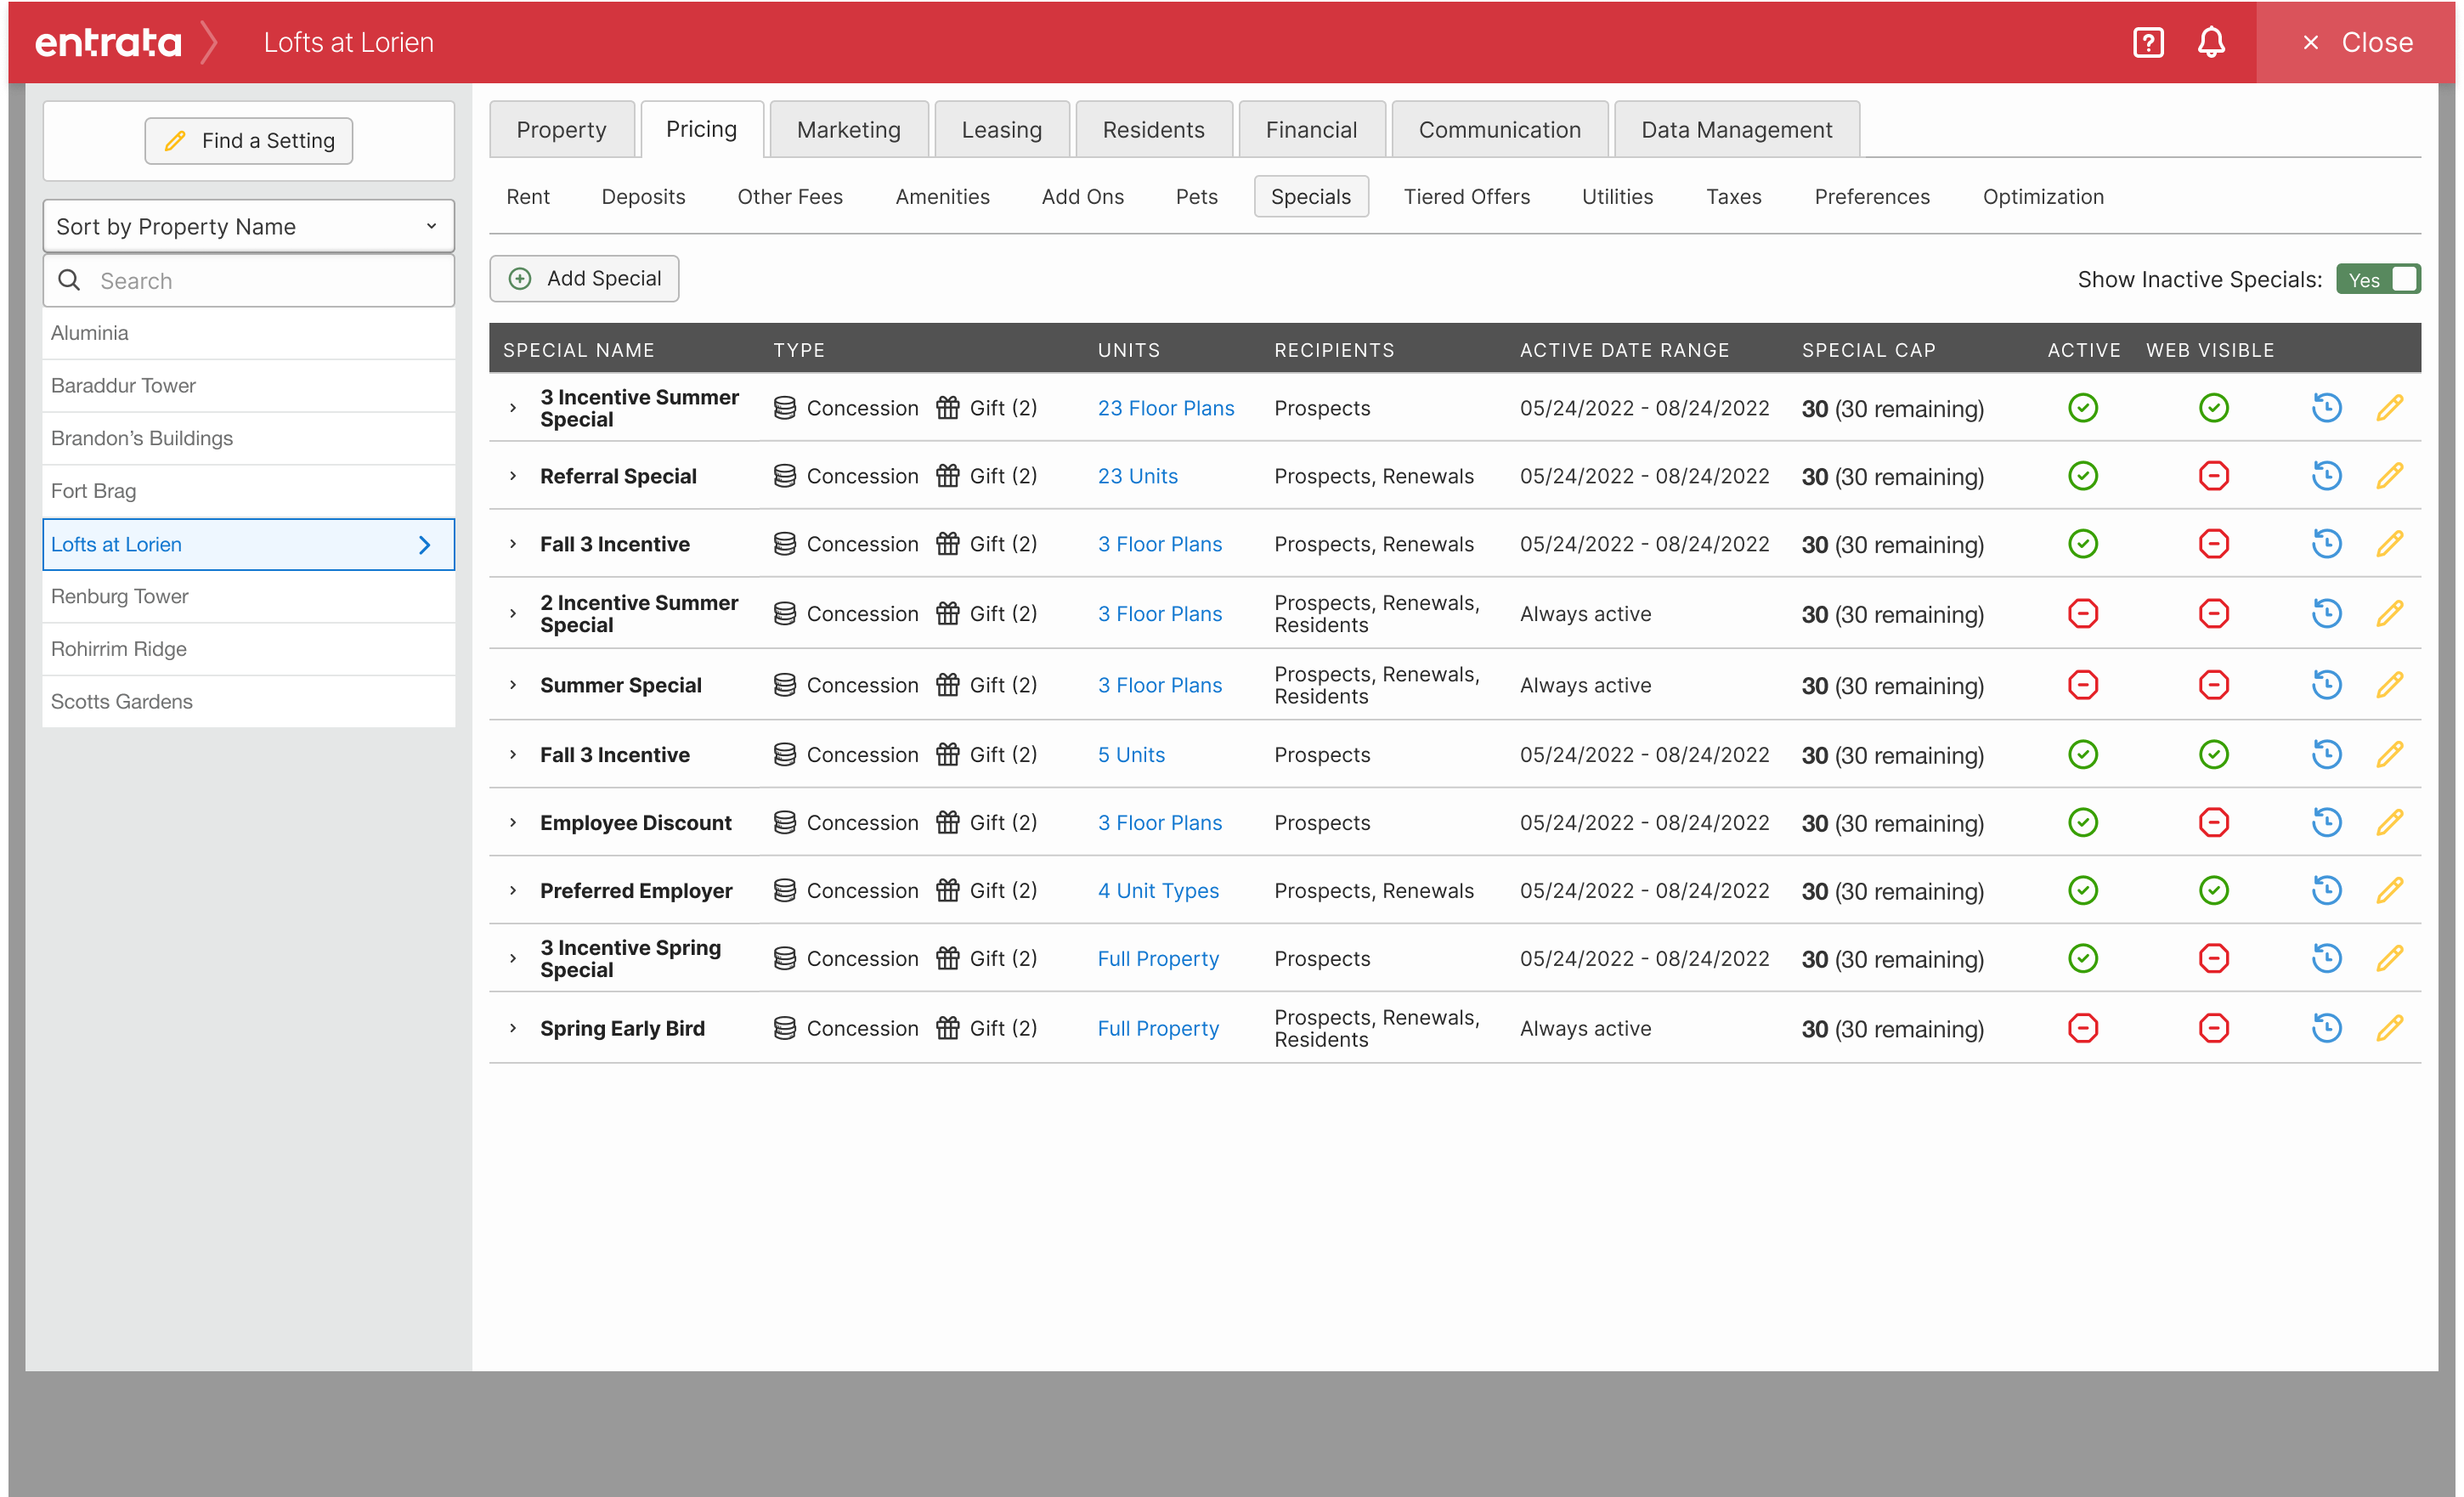Switch to the Leasing tab

1001,129
